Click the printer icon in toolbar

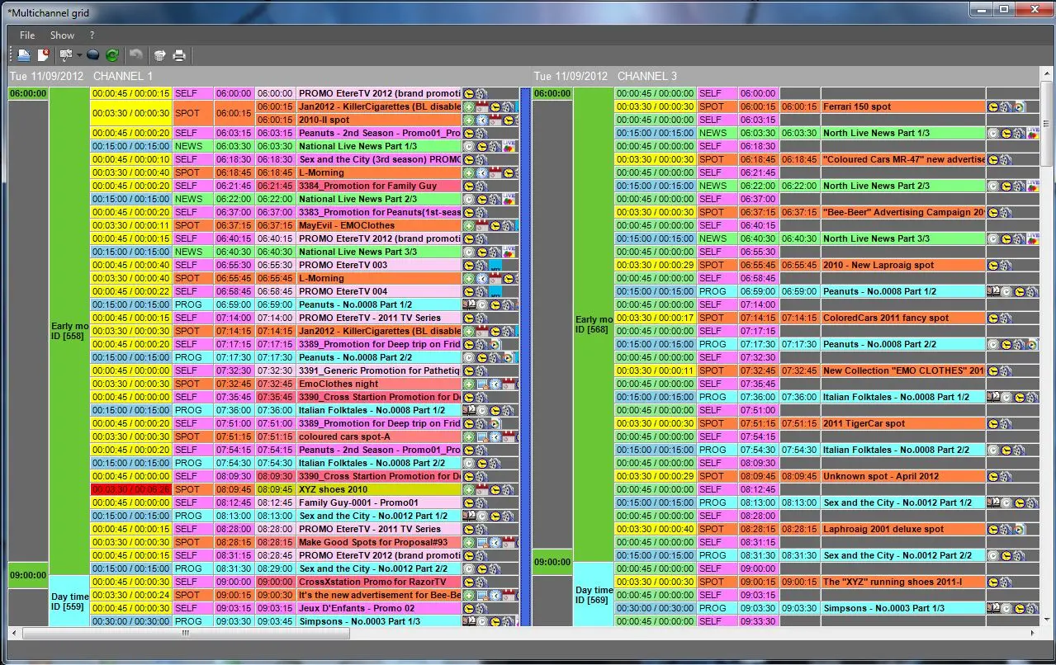[x=178, y=55]
